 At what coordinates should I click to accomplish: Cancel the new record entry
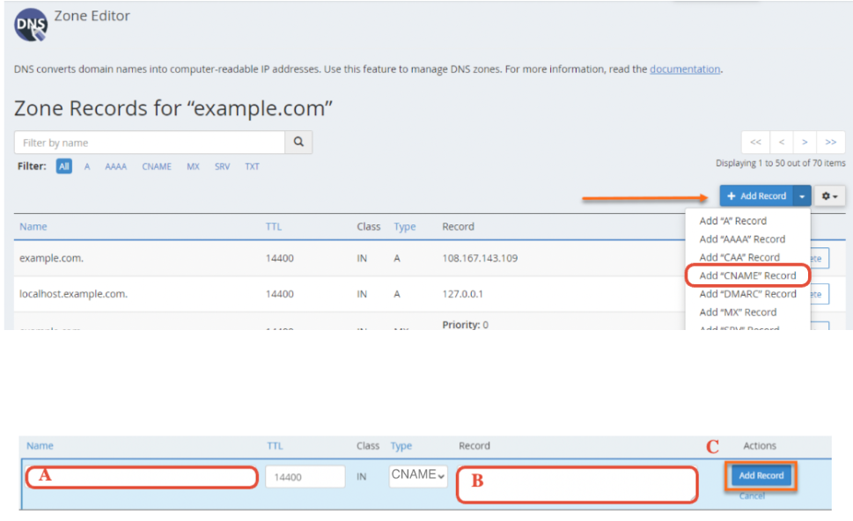click(x=752, y=496)
